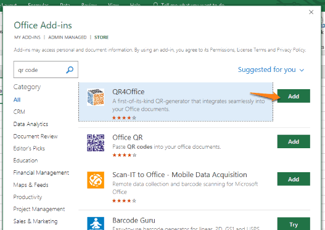Image resolution: width=325 pixels, height=230 pixels.
Task: Filter by the Data Analytics category
Action: click(x=31, y=124)
